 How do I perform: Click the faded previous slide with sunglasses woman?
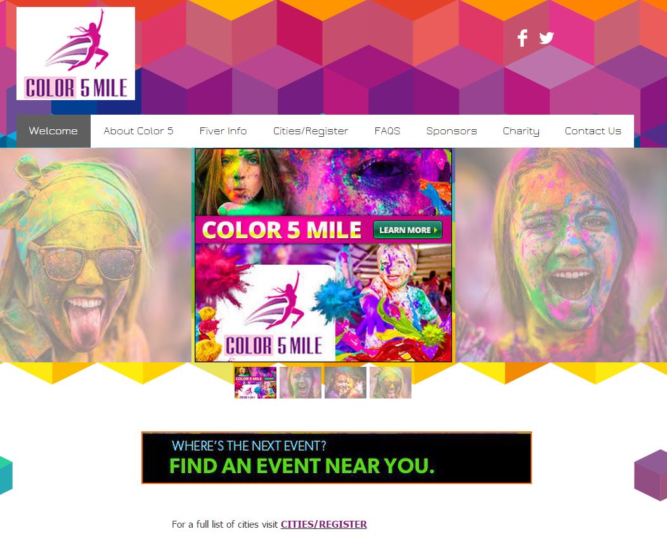coord(96,255)
